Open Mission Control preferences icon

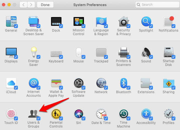pyautogui.click(x=79, y=21)
